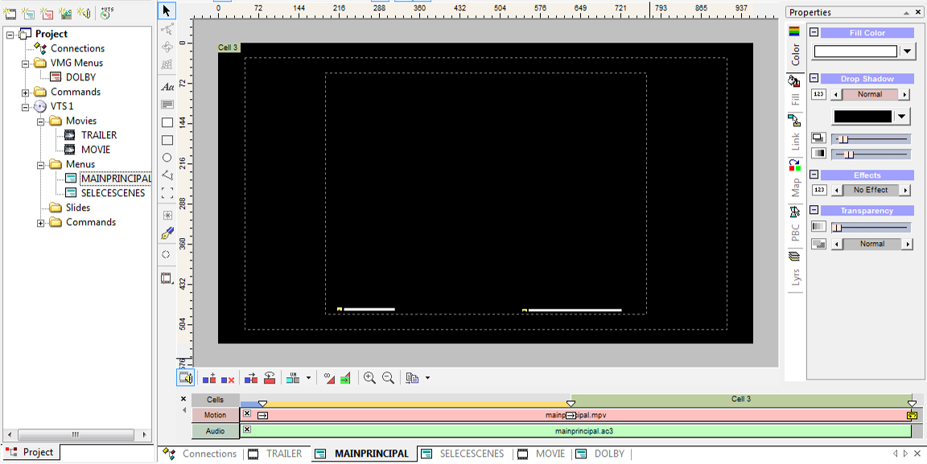Choose the circle shape tool

coord(167,158)
